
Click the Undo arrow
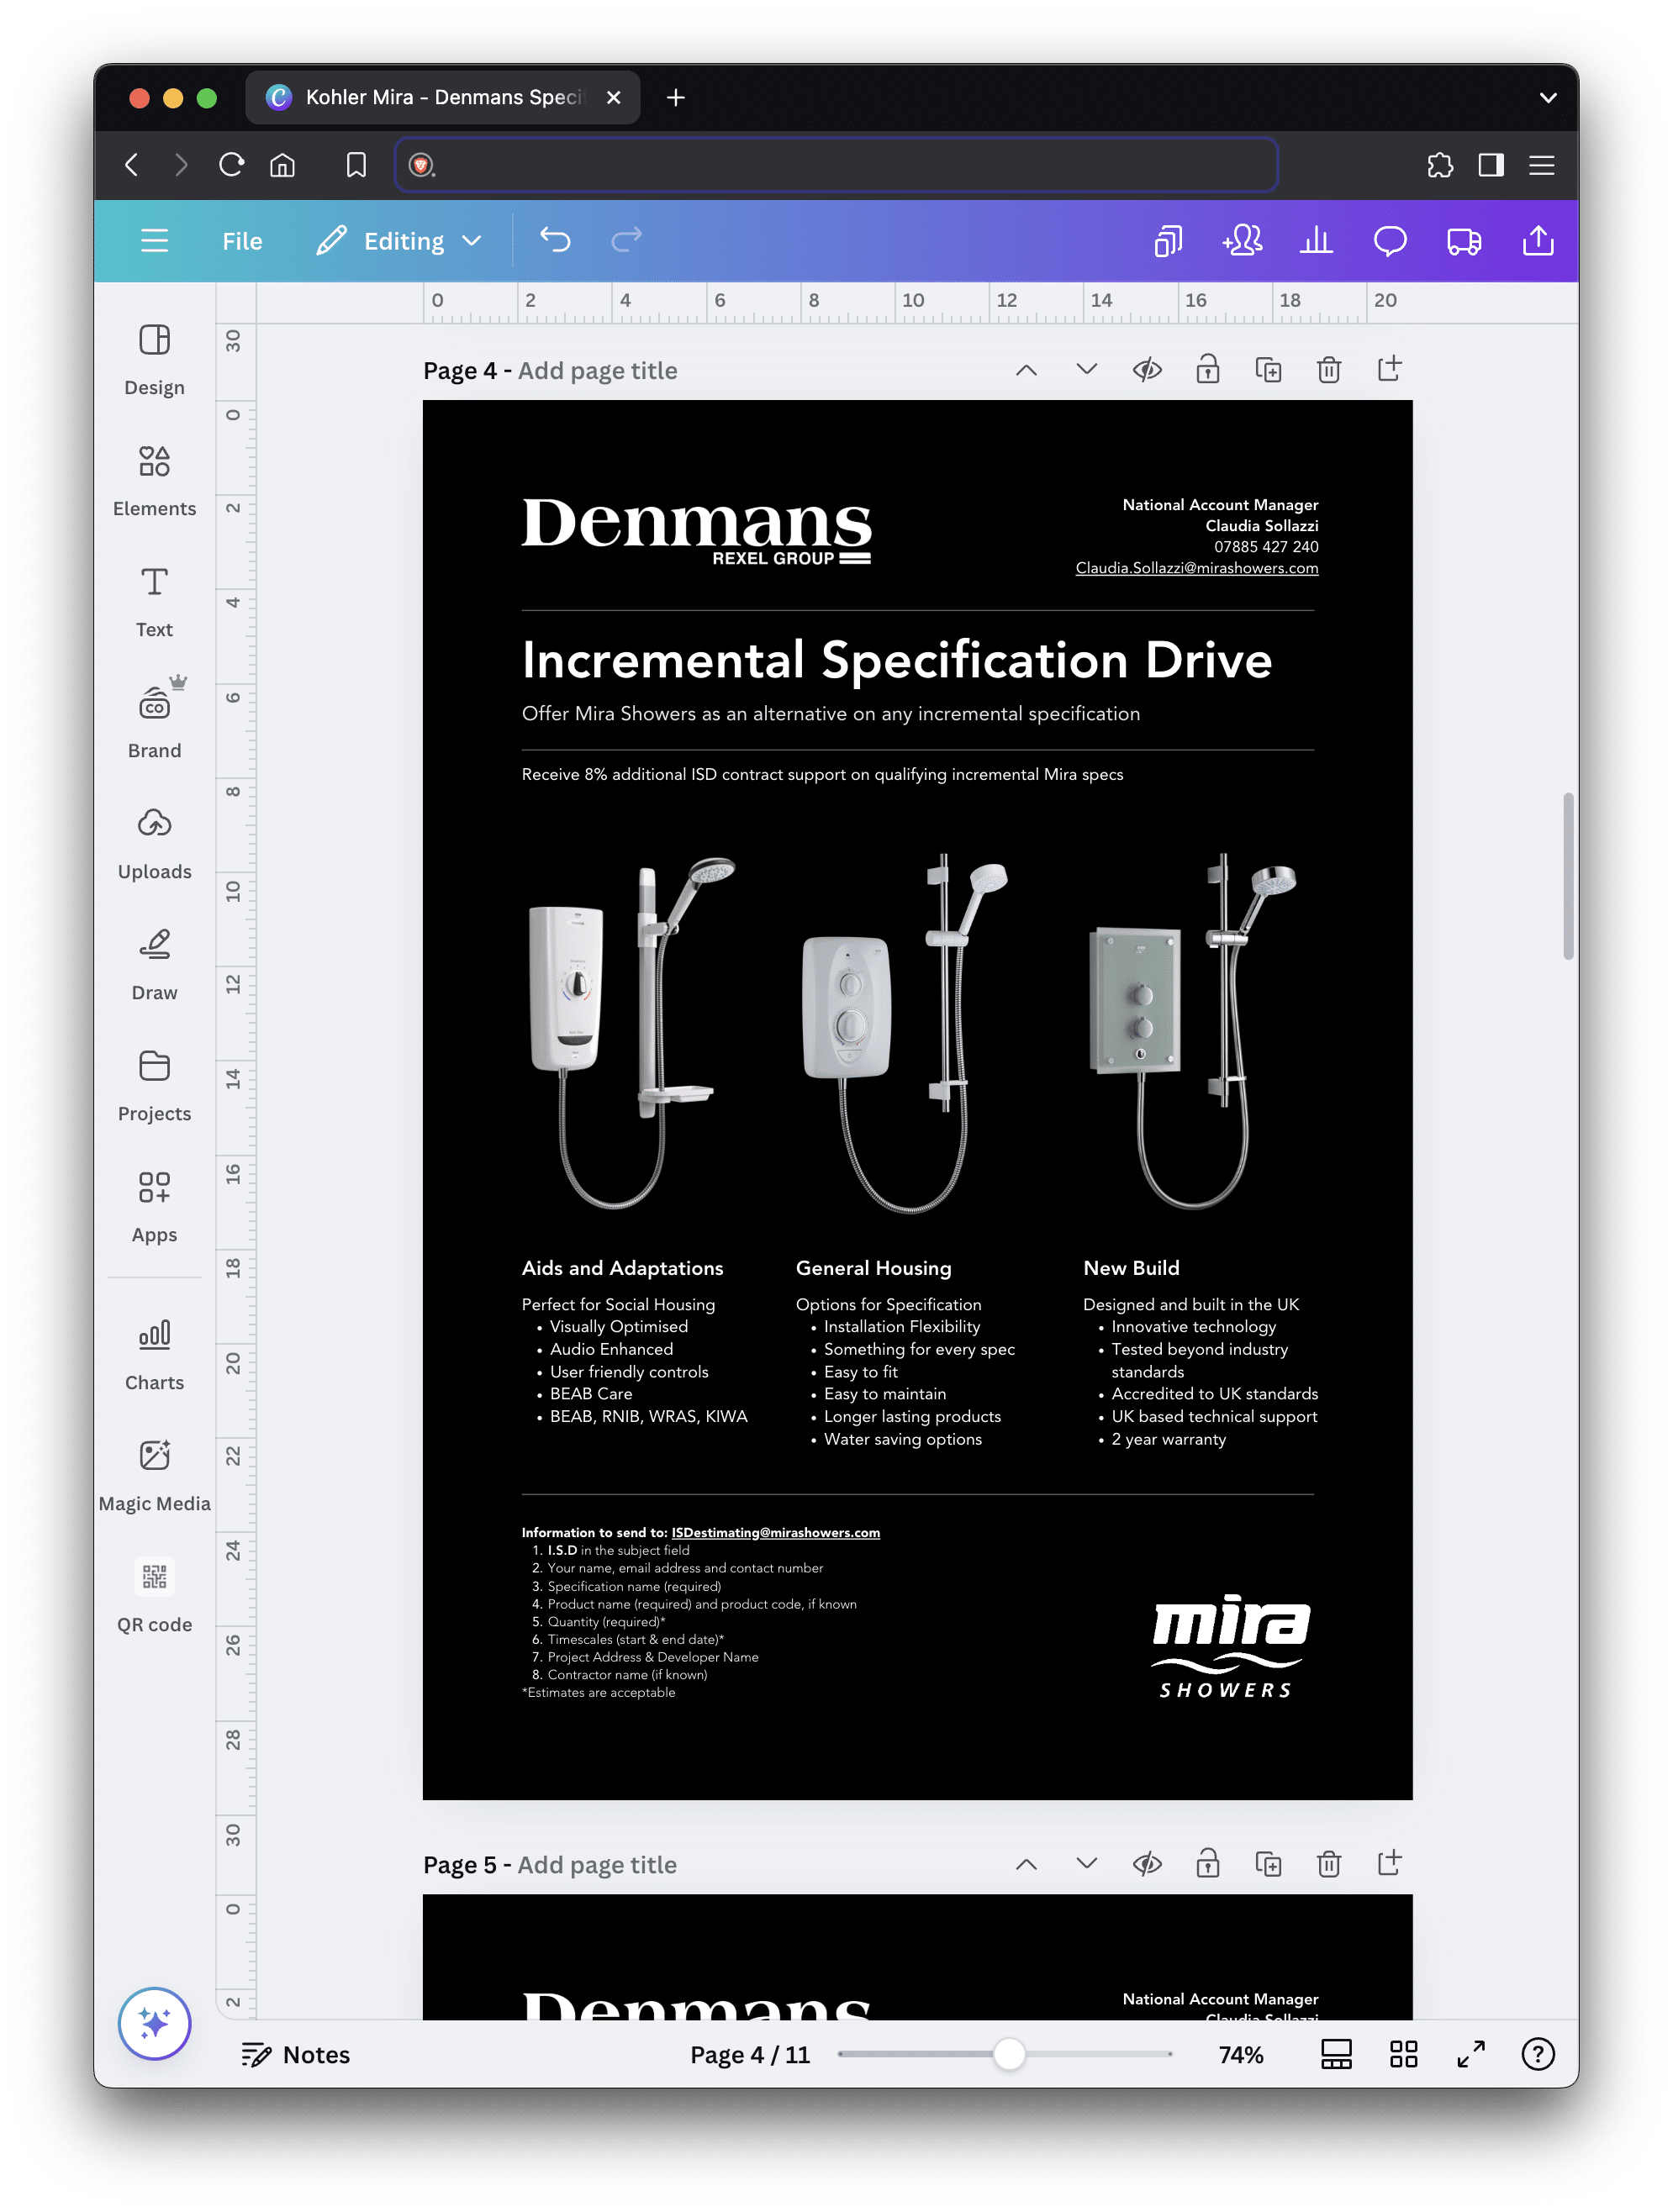(x=556, y=240)
